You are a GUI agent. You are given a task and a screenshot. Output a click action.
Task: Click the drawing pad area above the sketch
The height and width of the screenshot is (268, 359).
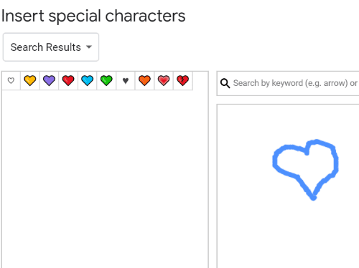[x=288, y=121]
